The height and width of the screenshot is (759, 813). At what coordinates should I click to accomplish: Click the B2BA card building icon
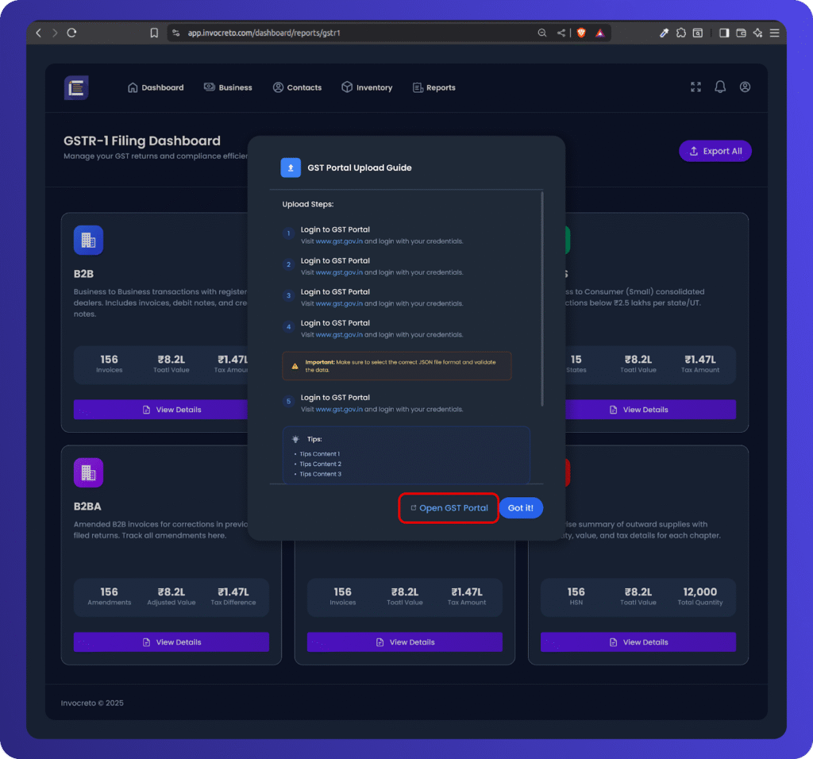click(x=88, y=473)
